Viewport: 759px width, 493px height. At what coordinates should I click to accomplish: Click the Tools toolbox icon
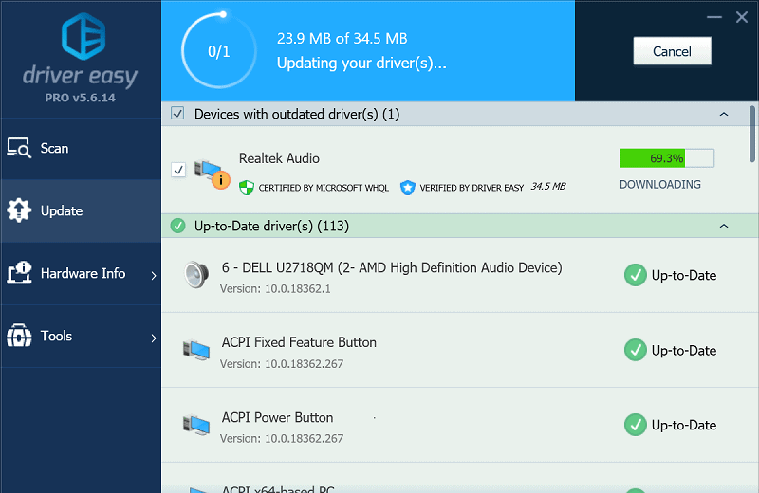tap(19, 336)
